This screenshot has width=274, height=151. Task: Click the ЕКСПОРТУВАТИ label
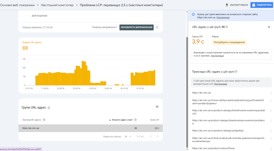[239, 5]
